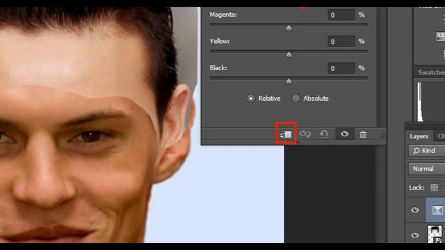The width and height of the screenshot is (445, 250).
Task: Hide the selective color adjustment layer
Action: [415, 210]
